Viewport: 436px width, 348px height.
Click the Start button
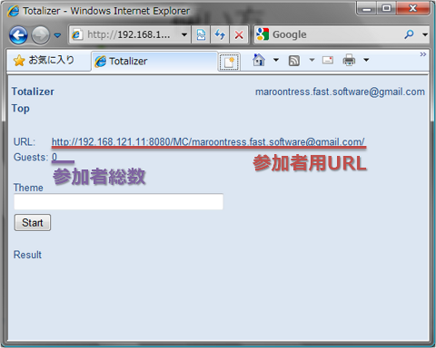point(33,223)
